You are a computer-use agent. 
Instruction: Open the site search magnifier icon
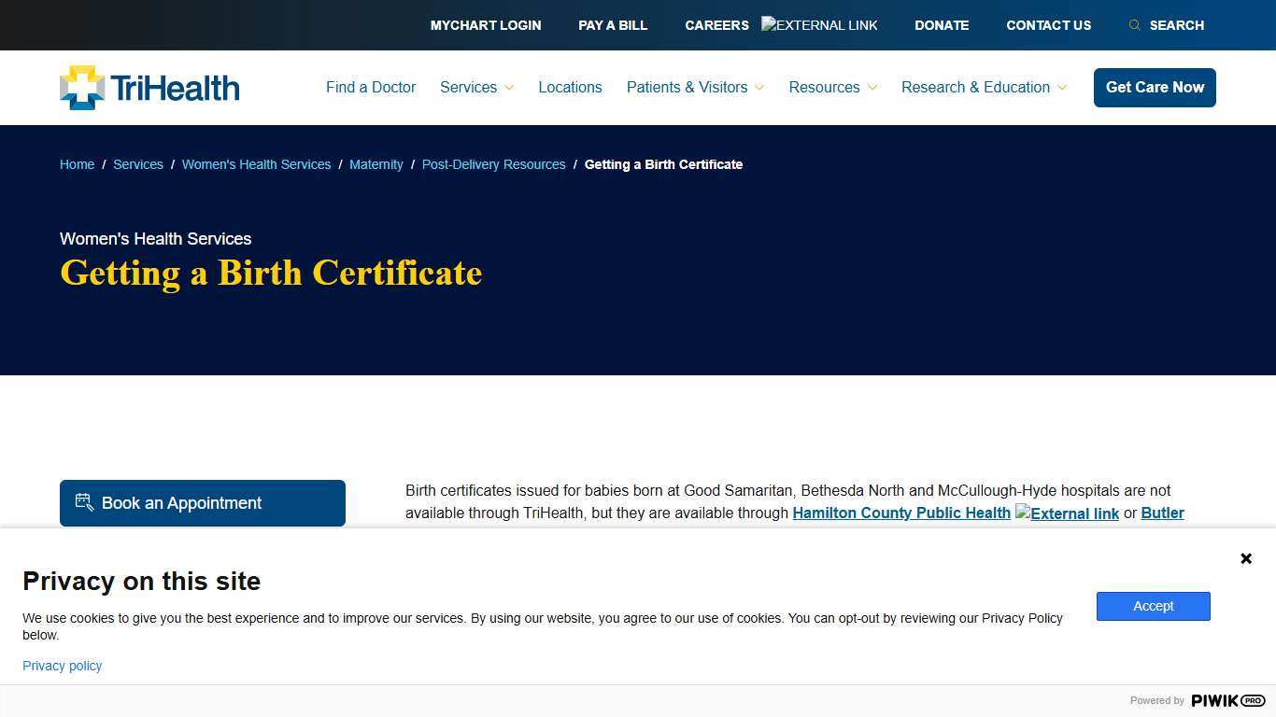click(1133, 25)
